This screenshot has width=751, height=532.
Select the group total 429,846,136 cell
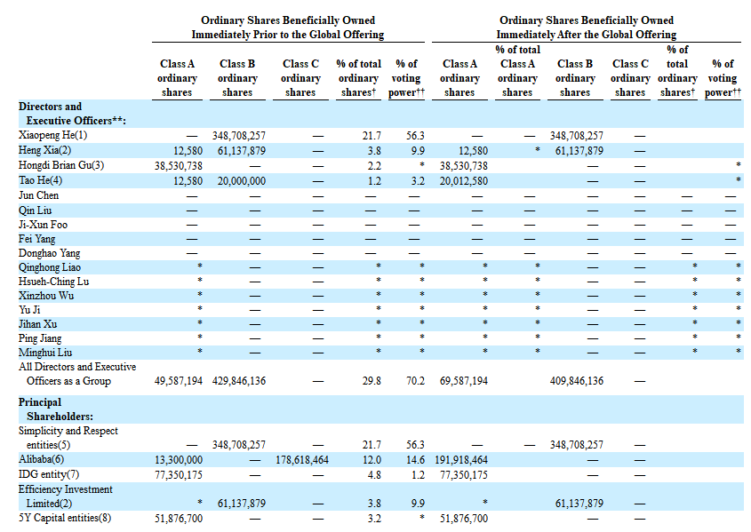(237, 381)
